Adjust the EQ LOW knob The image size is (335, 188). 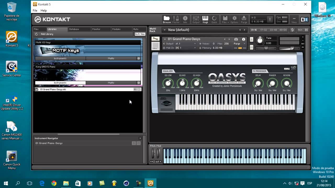pyautogui.click(x=168, y=83)
